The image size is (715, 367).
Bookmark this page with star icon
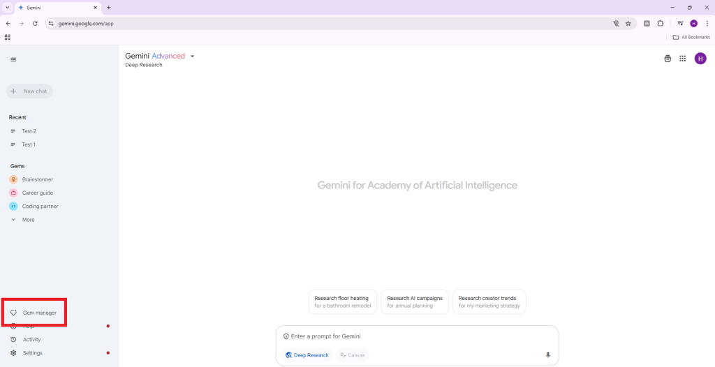pos(628,23)
